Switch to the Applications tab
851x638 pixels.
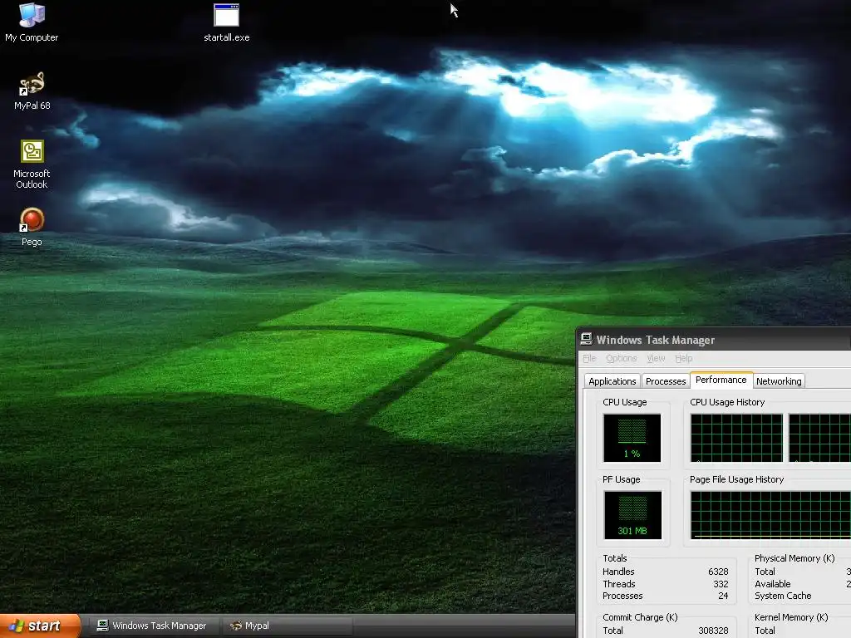(612, 380)
